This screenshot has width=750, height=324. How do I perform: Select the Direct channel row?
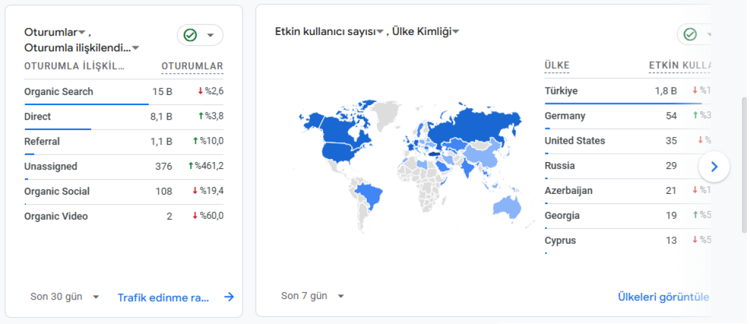point(124,117)
